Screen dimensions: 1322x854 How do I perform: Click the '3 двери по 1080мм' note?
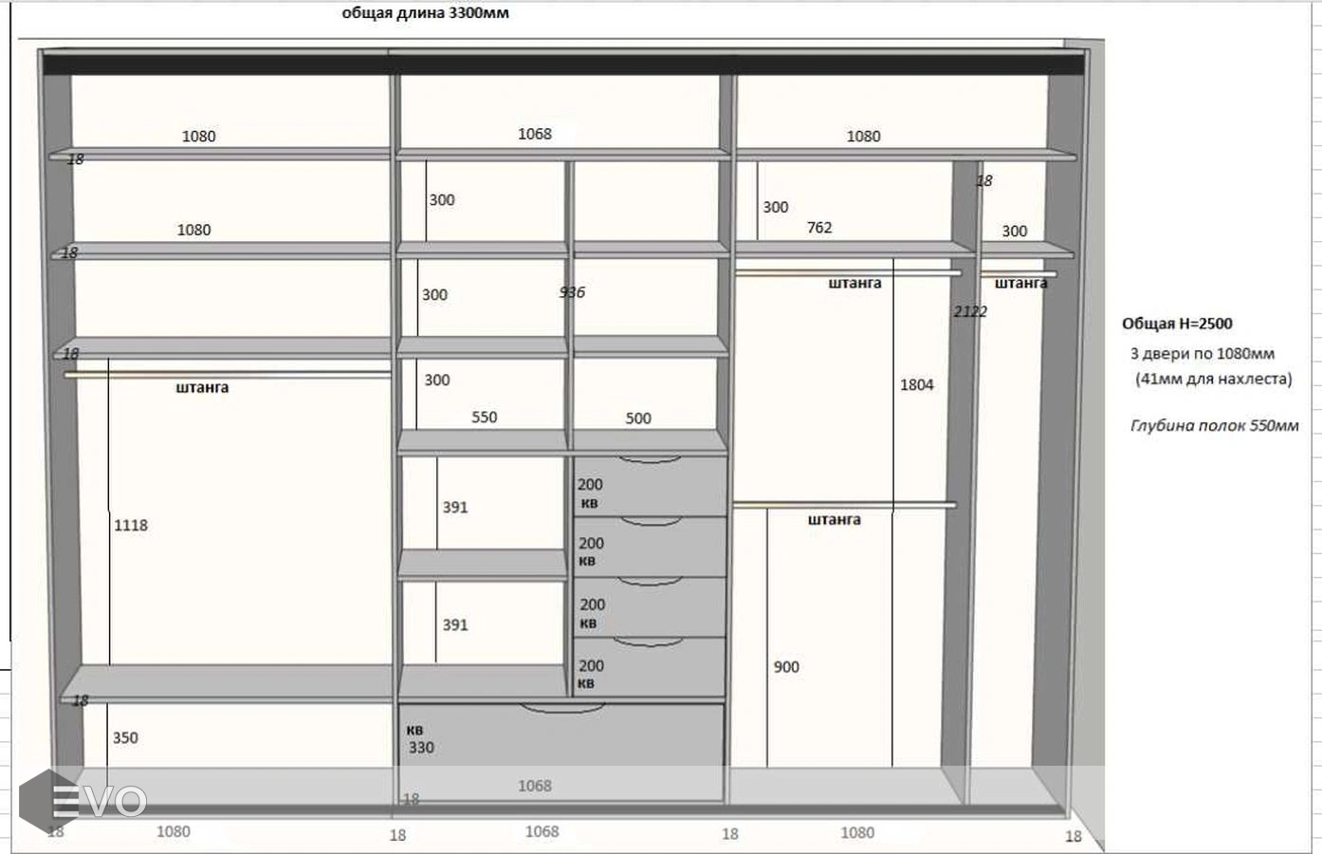[x=1202, y=354]
